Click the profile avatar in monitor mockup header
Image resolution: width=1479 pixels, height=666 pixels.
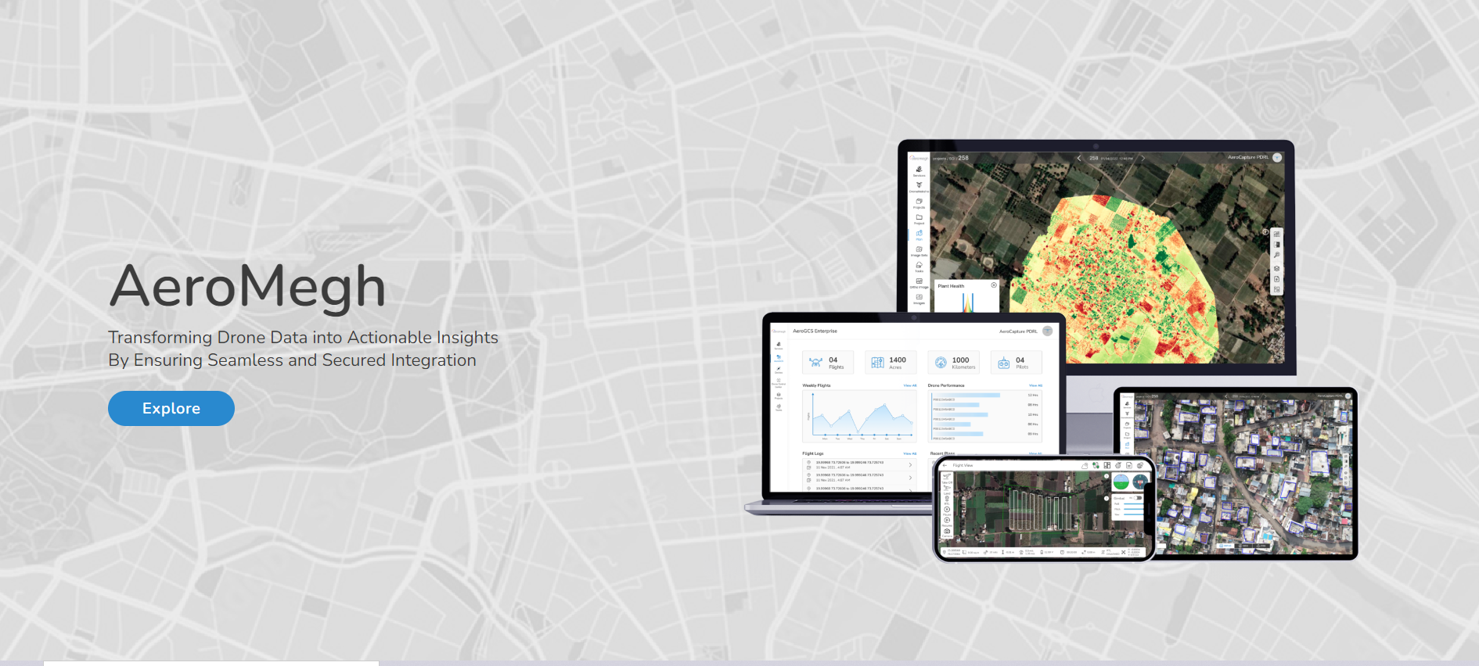tap(1277, 157)
